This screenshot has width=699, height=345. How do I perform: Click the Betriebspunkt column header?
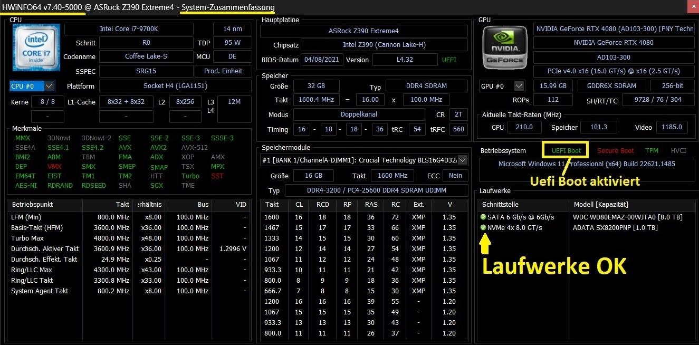point(45,204)
